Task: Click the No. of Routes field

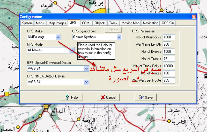Action: click(x=169, y=73)
